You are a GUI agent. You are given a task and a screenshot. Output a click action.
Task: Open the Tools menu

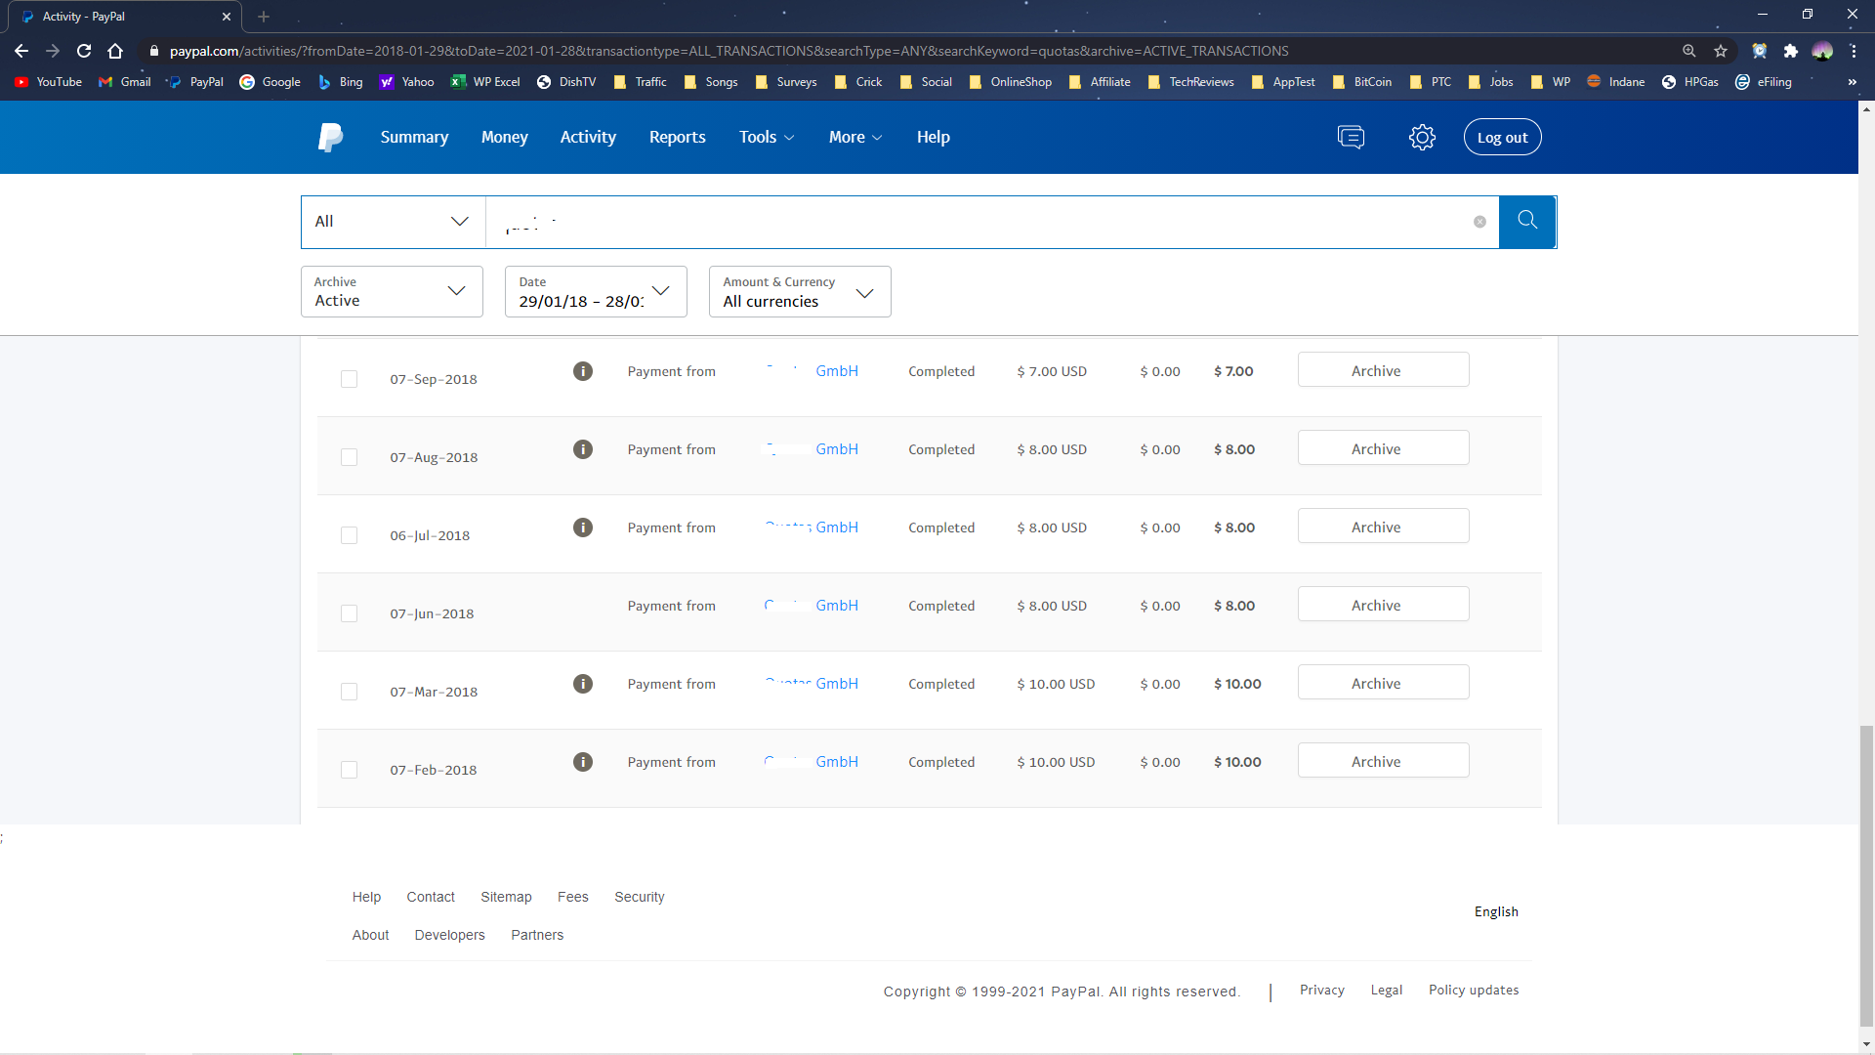tap(766, 137)
